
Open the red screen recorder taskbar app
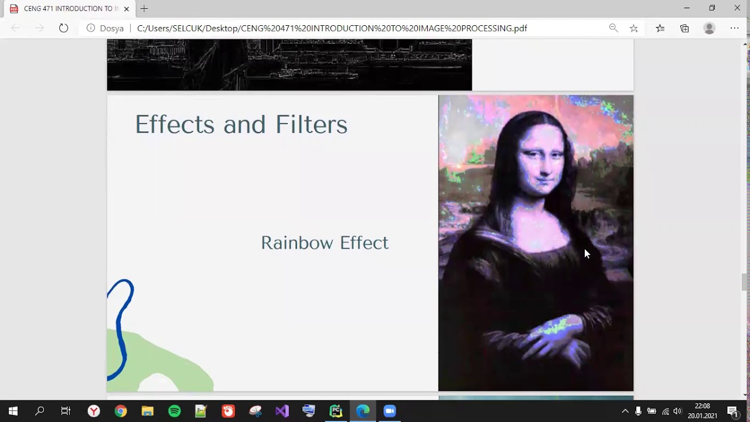pyautogui.click(x=228, y=411)
